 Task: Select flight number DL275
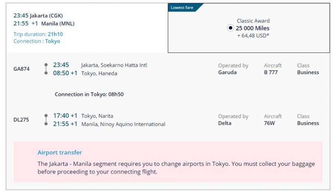coord(21,120)
